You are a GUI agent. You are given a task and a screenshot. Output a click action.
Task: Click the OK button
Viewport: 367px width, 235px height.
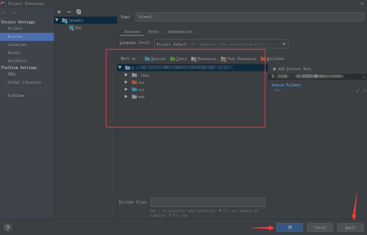[290, 227]
